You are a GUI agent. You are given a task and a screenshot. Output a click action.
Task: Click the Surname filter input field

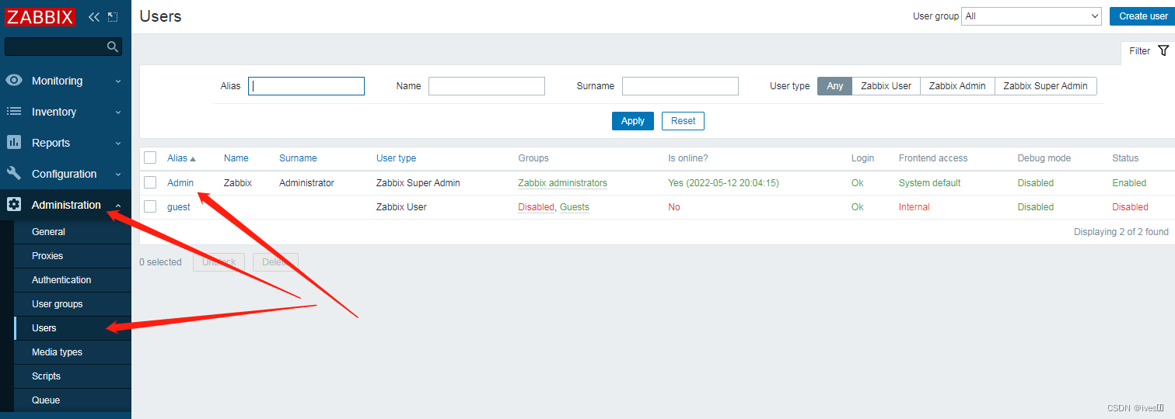[680, 86]
